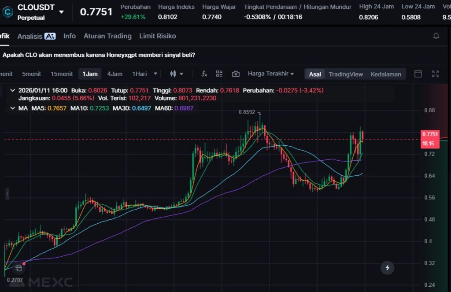Select the 4Jam timeframe

click(x=115, y=74)
